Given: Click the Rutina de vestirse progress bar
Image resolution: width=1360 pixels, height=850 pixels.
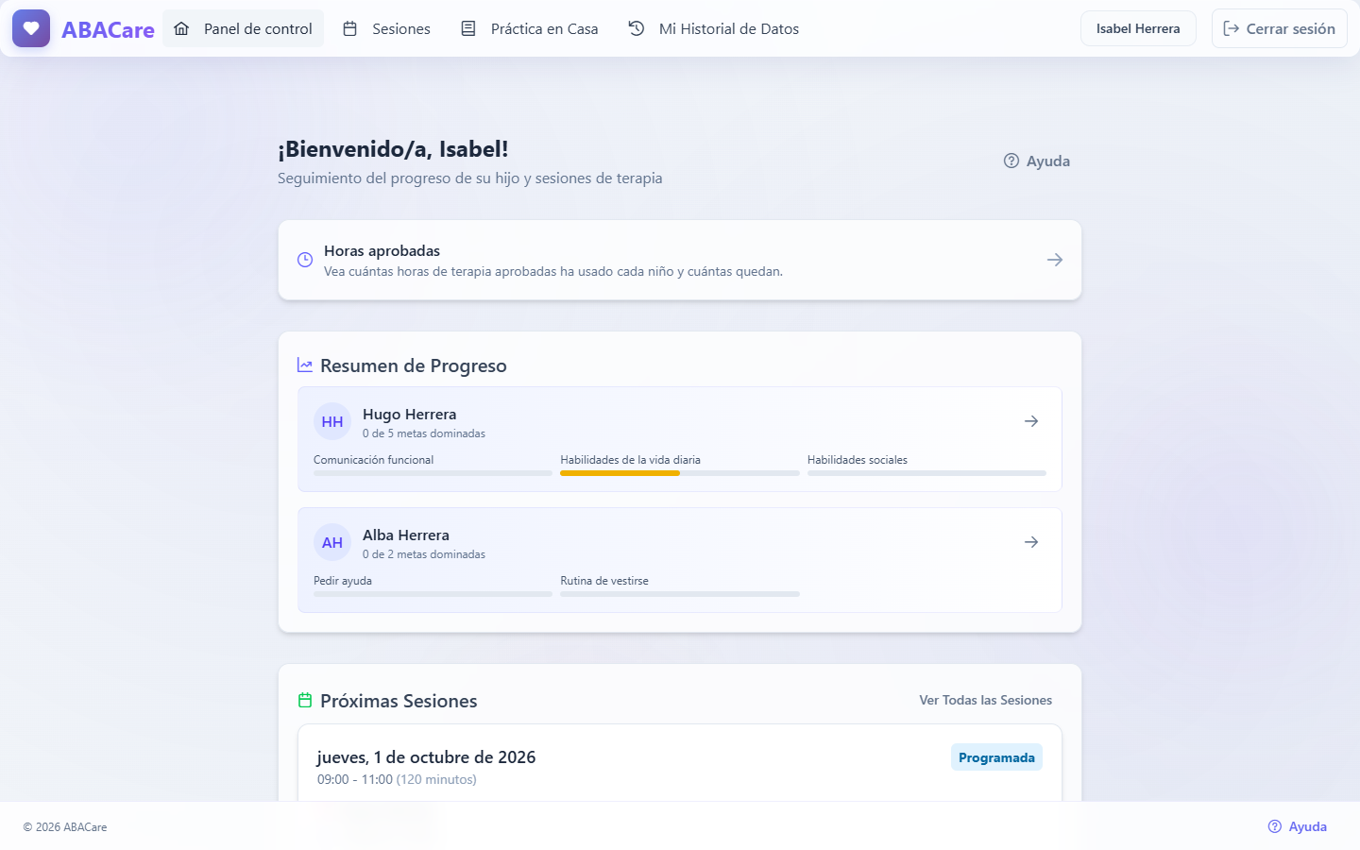Looking at the screenshot, I should [680, 594].
